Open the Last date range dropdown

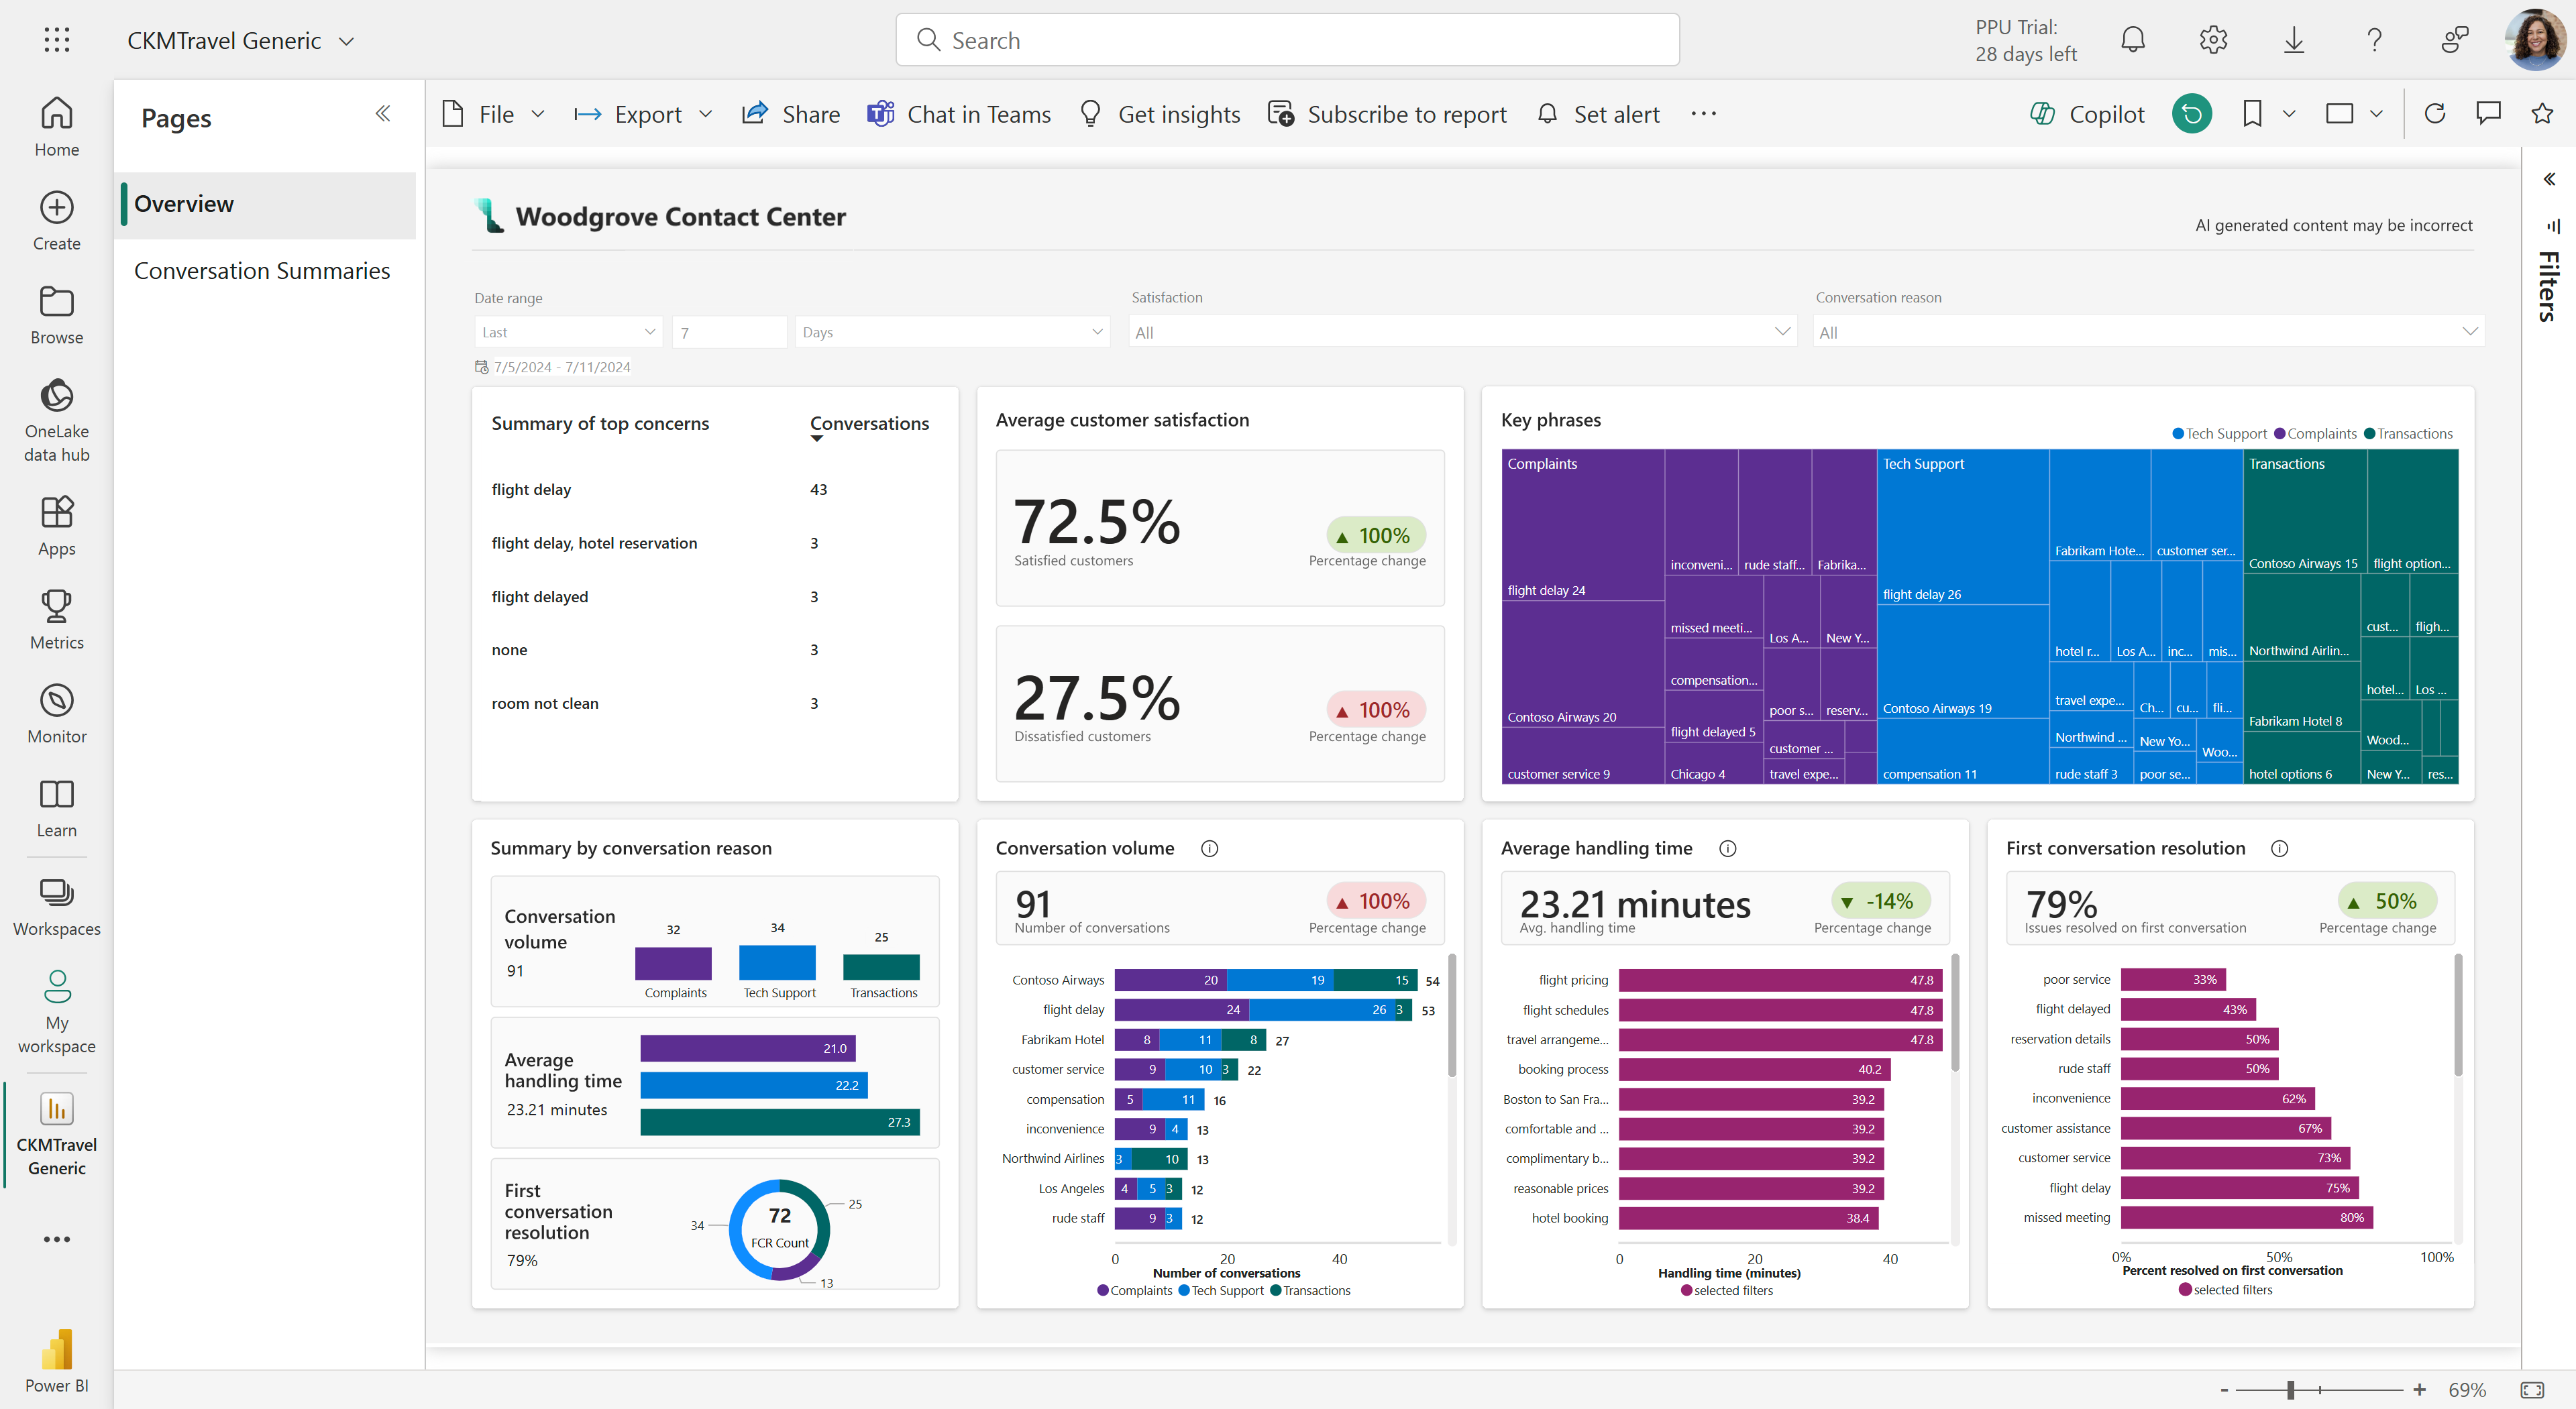point(568,332)
